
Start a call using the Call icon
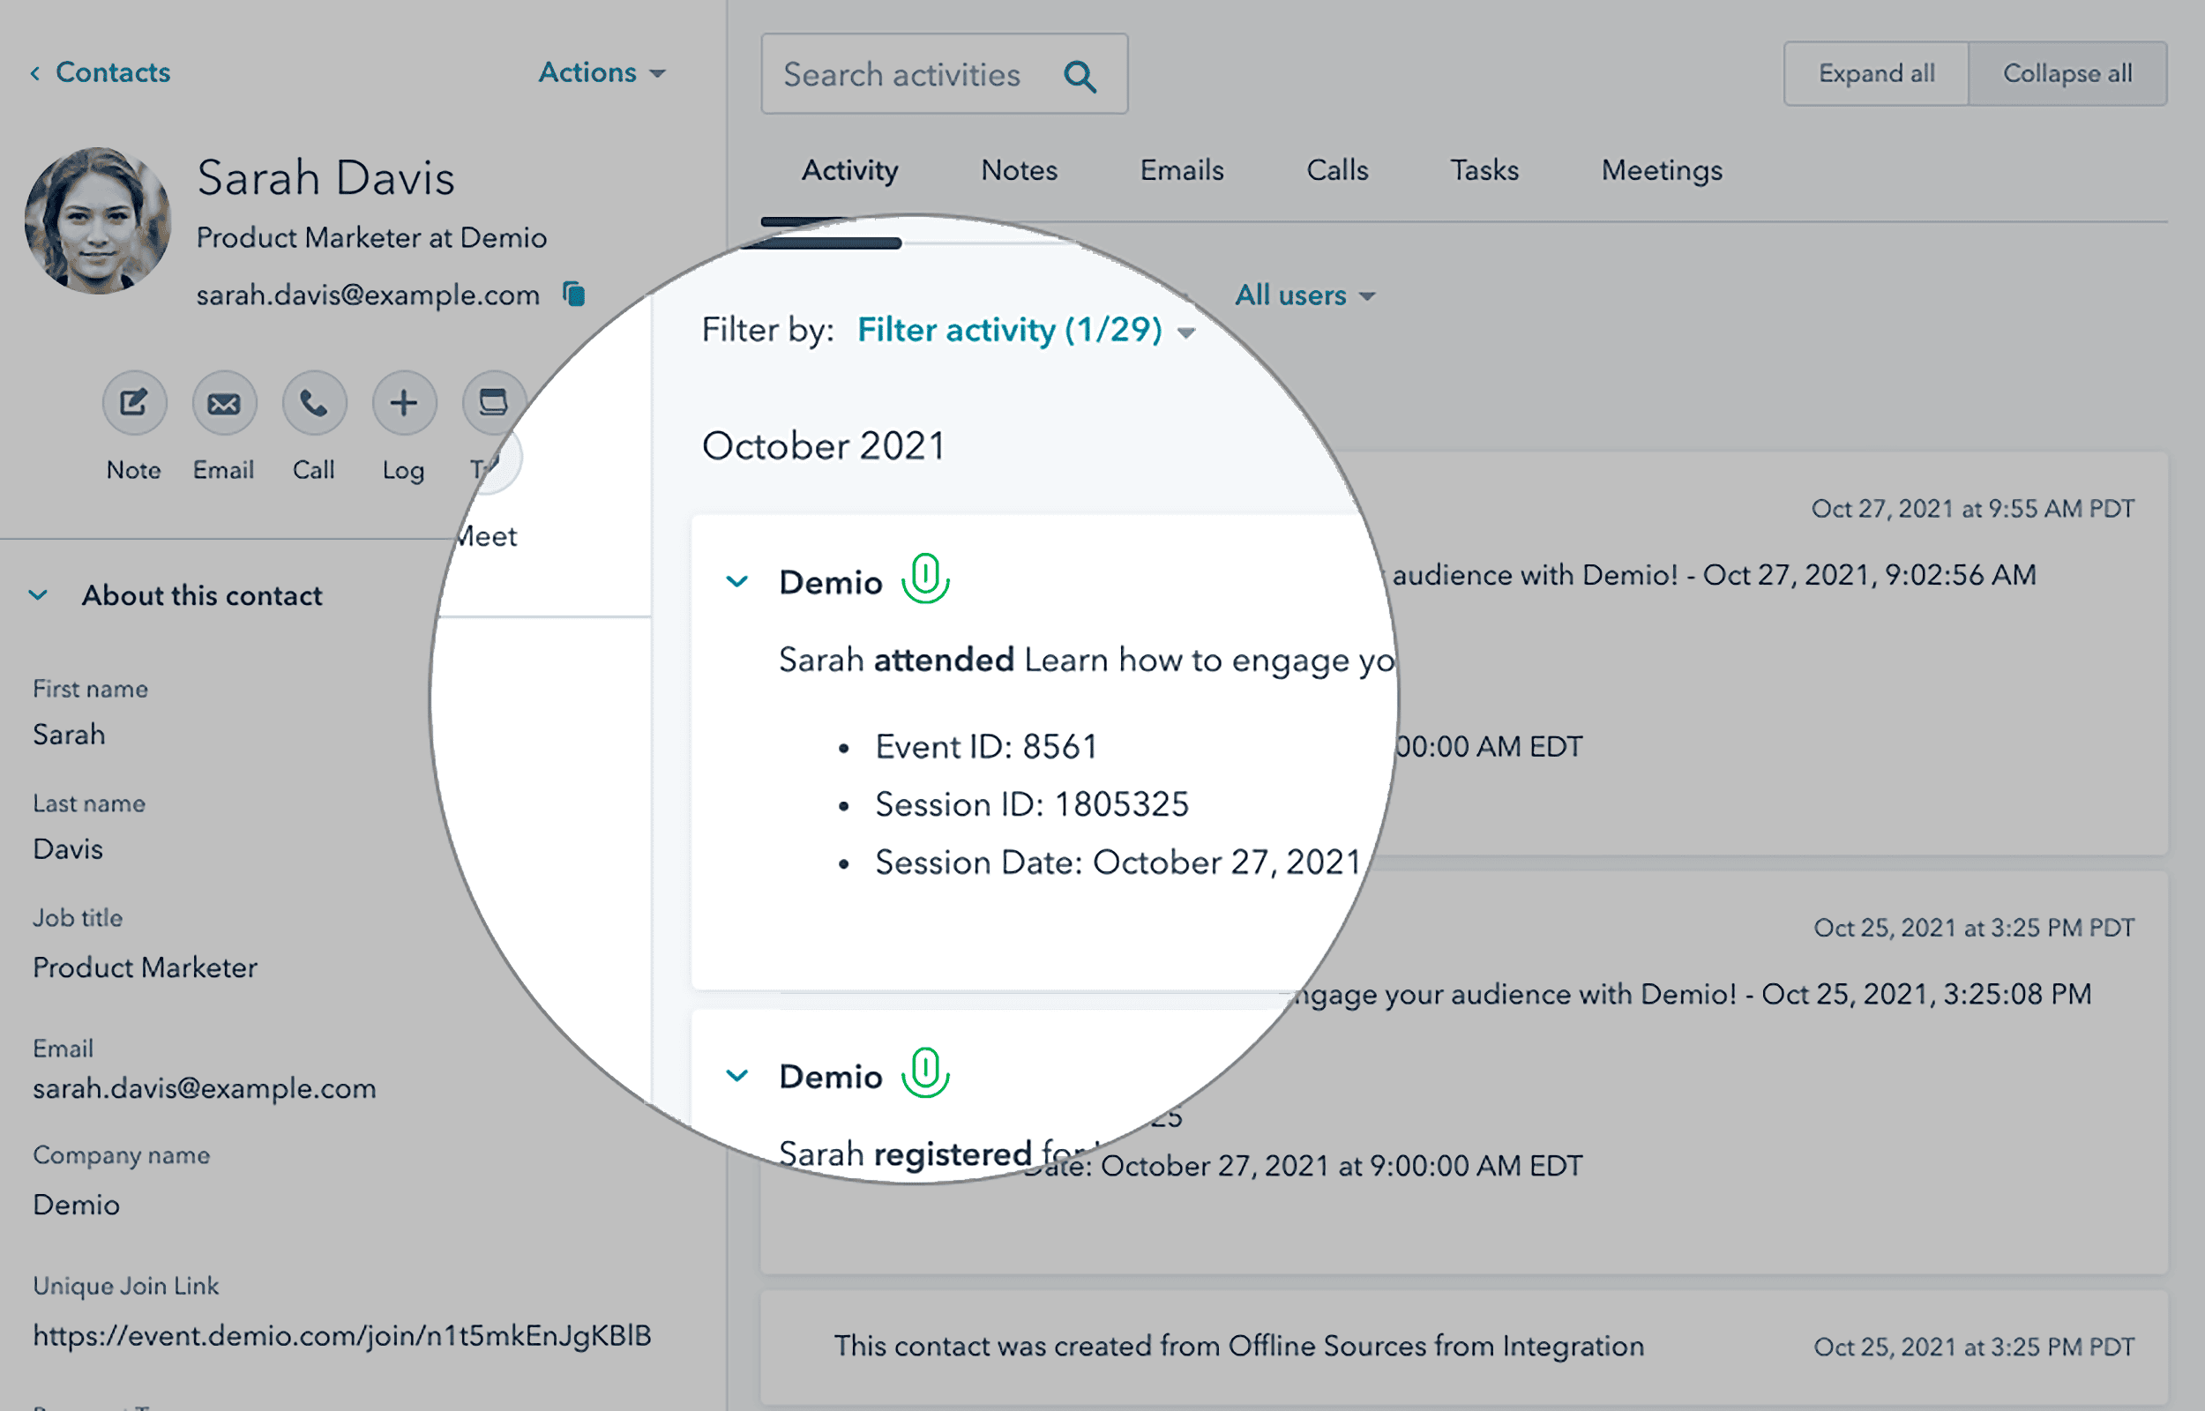313,403
